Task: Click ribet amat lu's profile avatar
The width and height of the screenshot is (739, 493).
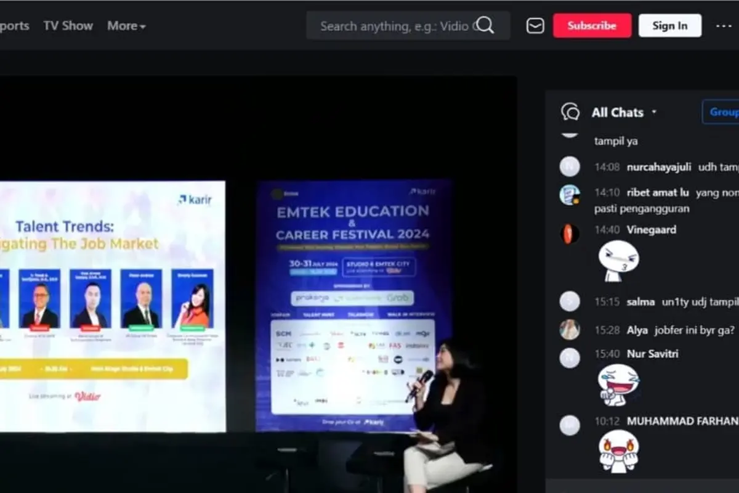Action: (x=570, y=195)
